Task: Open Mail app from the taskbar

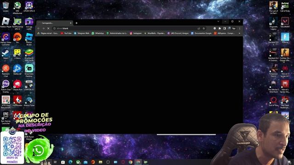Action: [x=85, y=162]
